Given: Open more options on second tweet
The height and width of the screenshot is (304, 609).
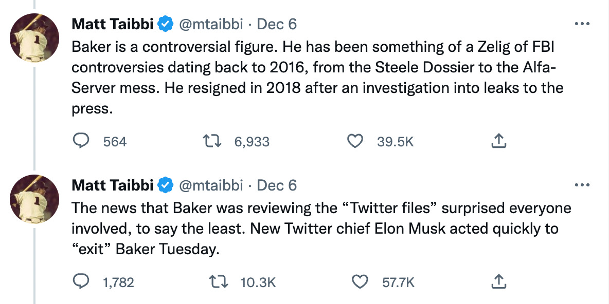Looking at the screenshot, I should pos(582,185).
